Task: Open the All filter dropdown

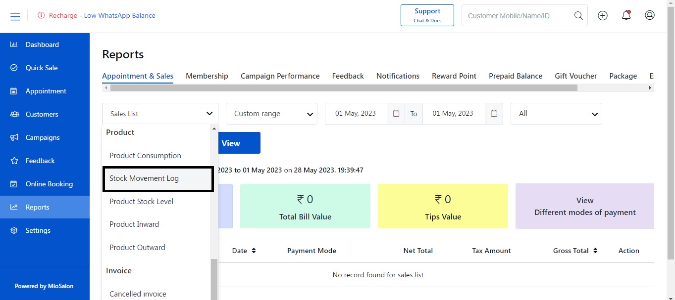Action: click(x=556, y=114)
